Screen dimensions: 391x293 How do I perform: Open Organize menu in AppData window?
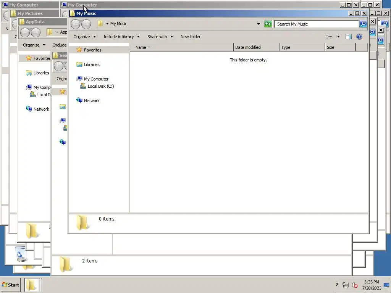coord(34,45)
